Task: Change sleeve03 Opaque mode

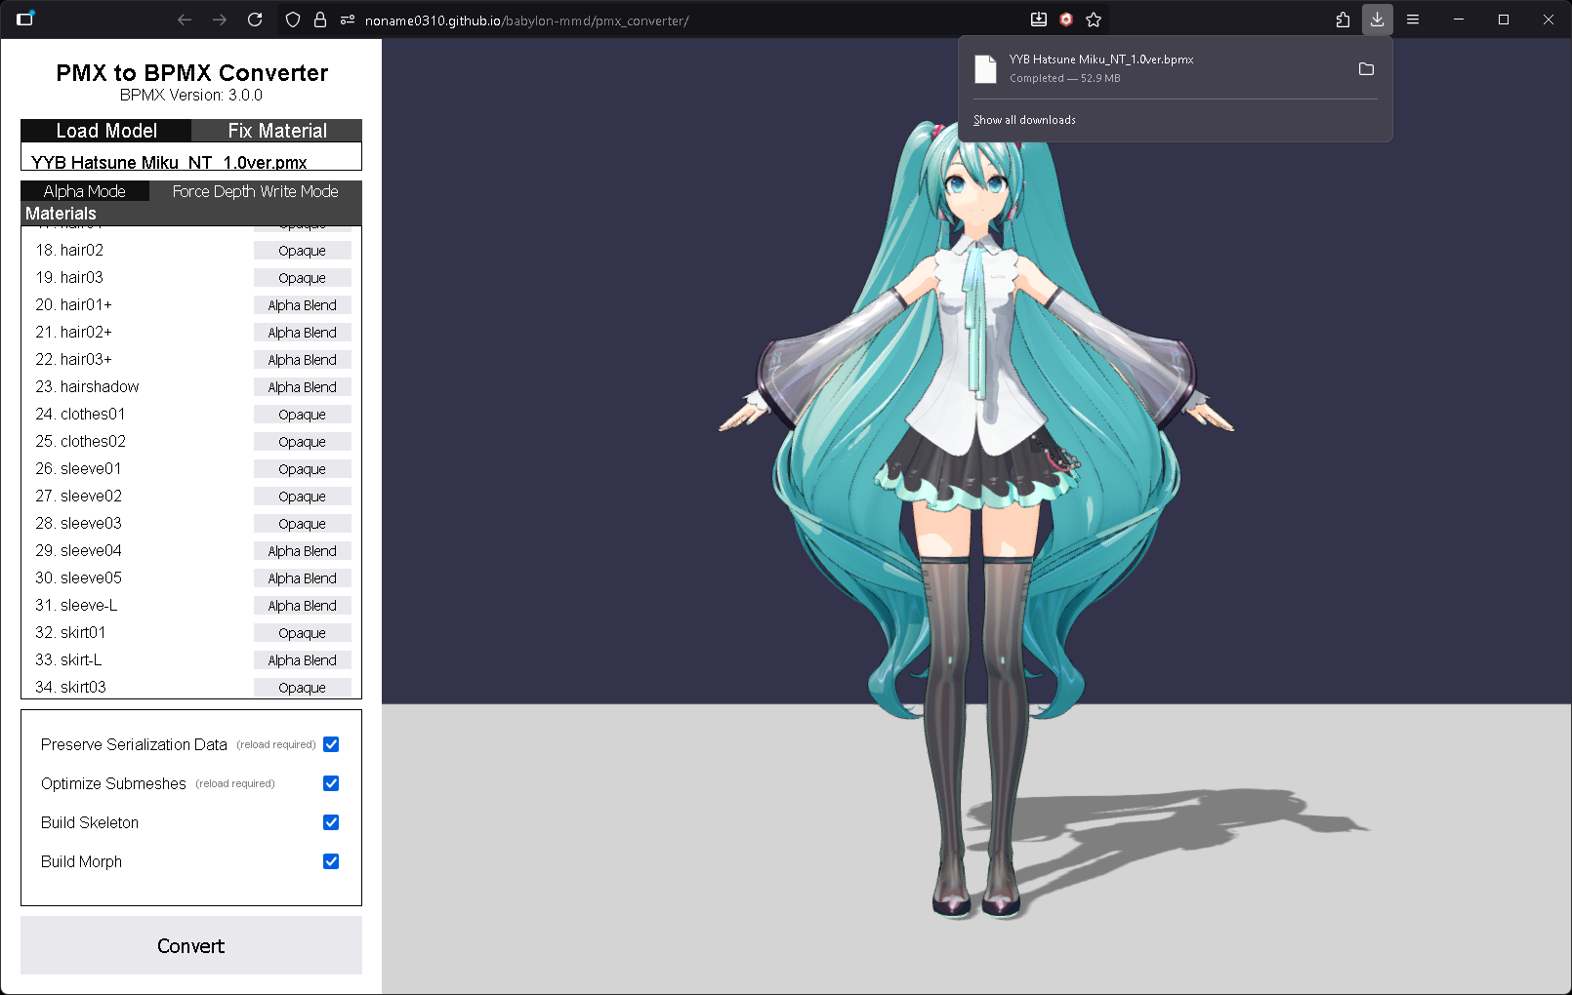Action: 303,524
